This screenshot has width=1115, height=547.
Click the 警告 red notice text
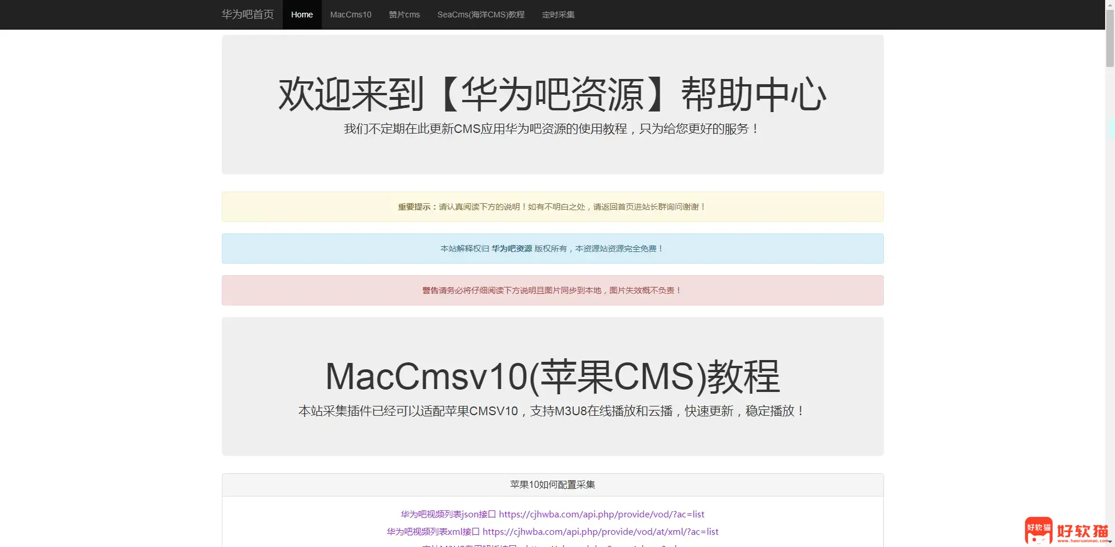552,290
